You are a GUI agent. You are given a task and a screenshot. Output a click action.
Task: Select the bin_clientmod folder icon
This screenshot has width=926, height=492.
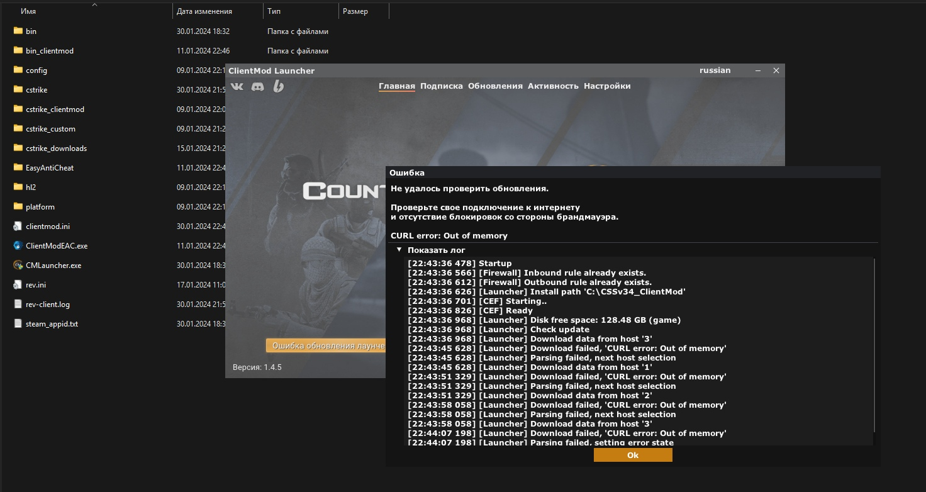pos(18,50)
